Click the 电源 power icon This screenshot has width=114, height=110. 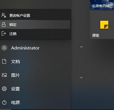(4, 102)
